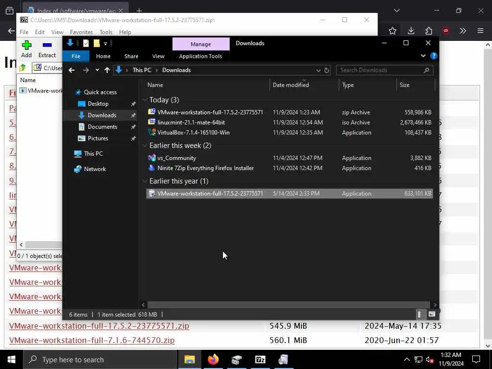
Task: Open the Explorer View ribbon tab
Action: click(158, 56)
